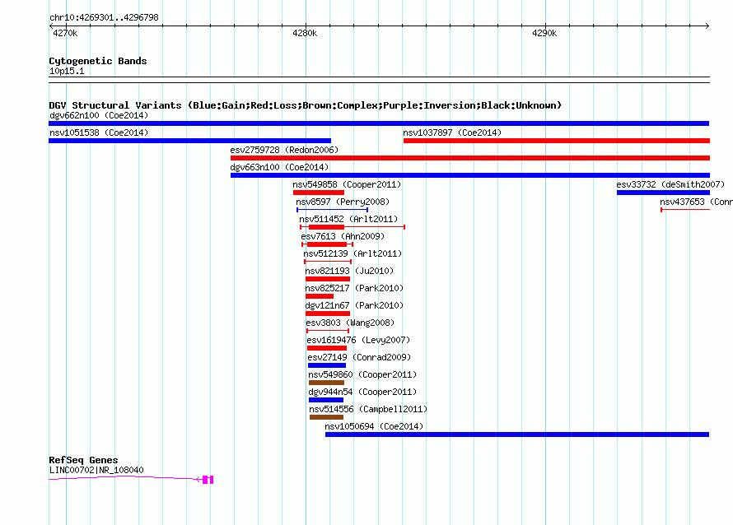
Task: Click the 4290k ruler tick label
Action: 544,33
